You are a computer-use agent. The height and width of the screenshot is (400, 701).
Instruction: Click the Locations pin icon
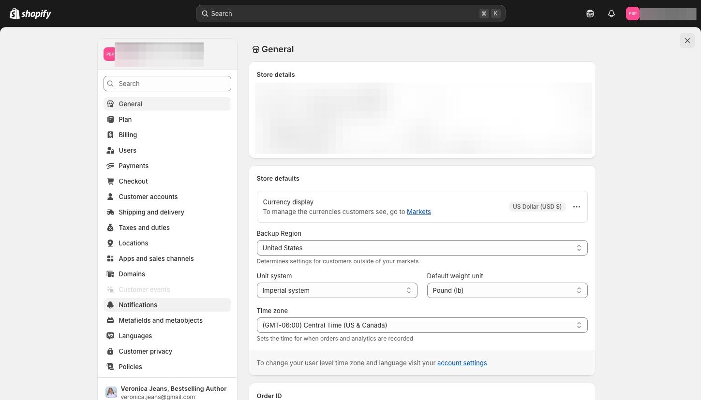pos(110,243)
